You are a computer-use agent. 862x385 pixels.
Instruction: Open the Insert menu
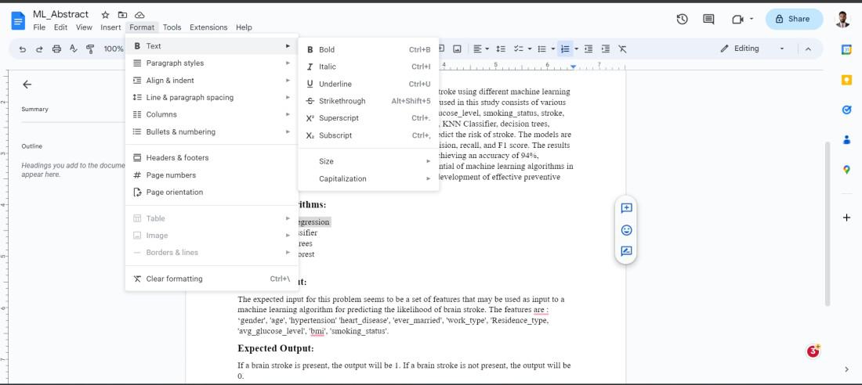pos(110,27)
